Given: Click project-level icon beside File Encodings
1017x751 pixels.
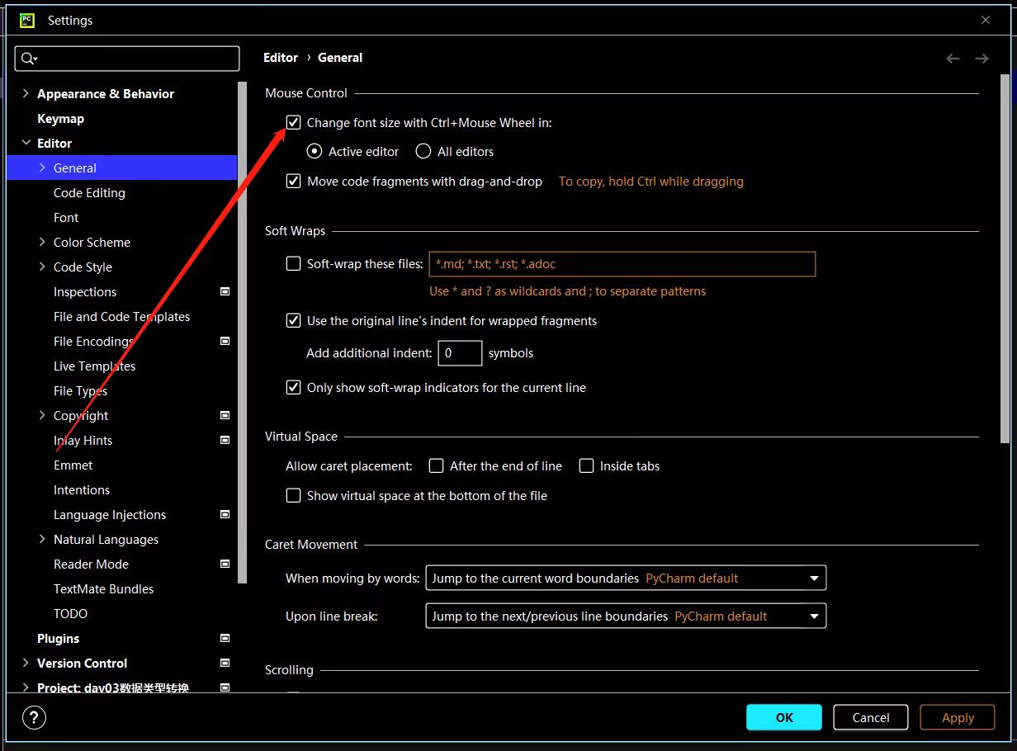Looking at the screenshot, I should coord(225,341).
